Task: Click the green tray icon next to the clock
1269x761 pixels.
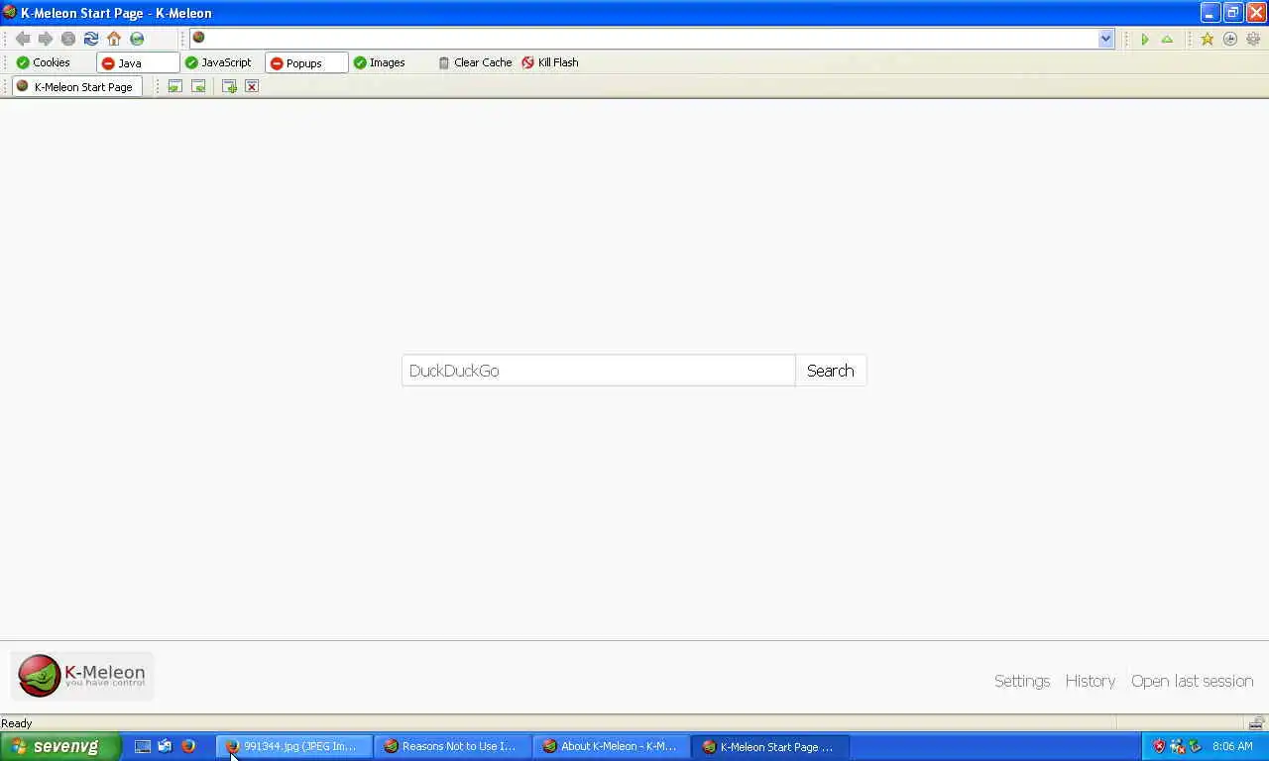Action: pyautogui.click(x=1195, y=746)
